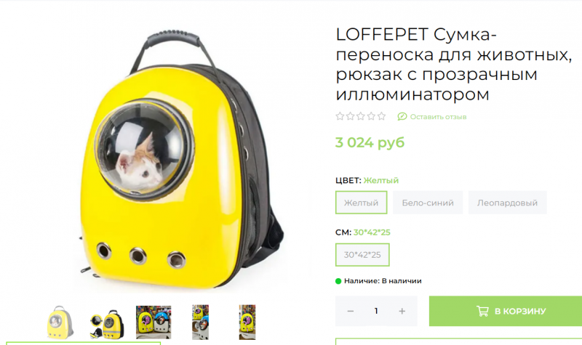Click the fourth rating star
Viewport: 582px width, 345px height.
[x=371, y=116]
